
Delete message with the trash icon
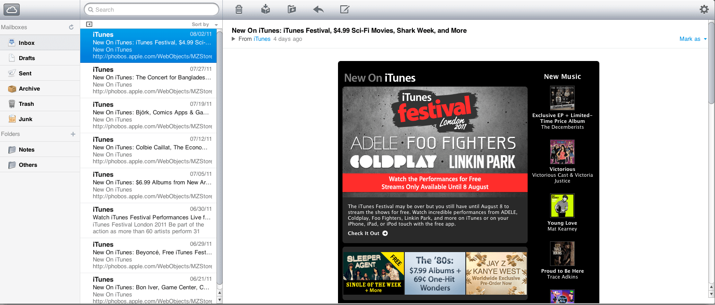[239, 9]
